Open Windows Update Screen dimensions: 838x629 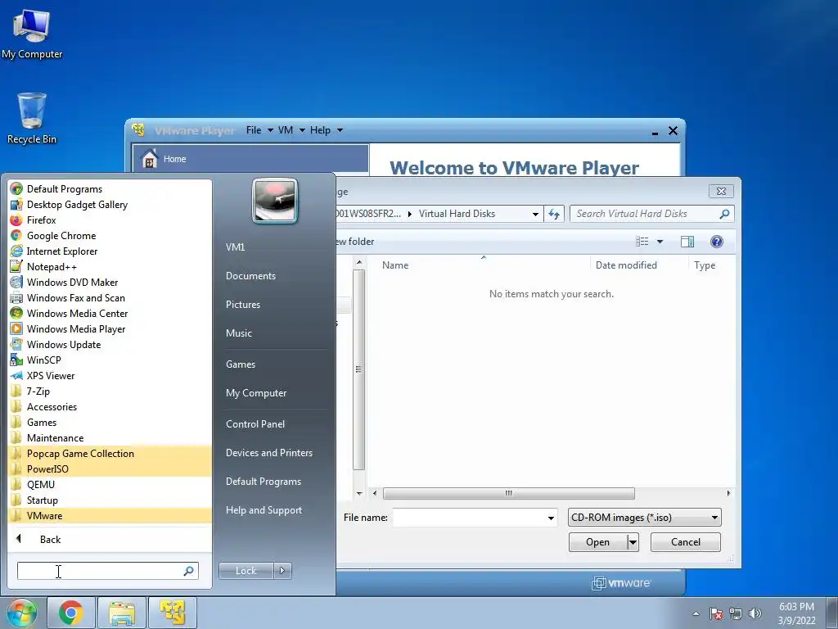[64, 345]
